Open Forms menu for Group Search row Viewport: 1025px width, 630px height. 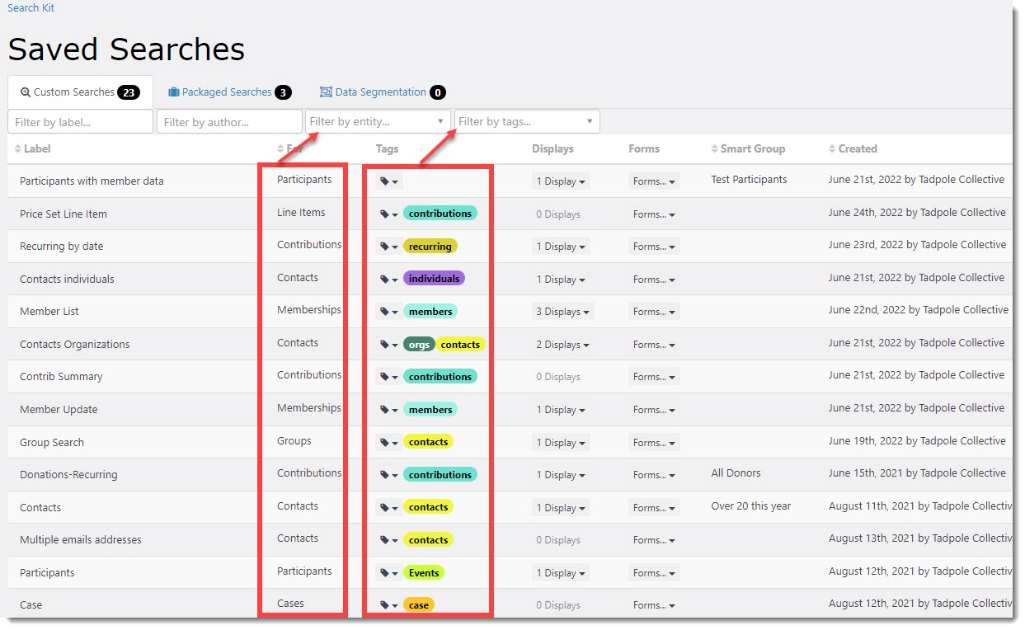[x=654, y=443]
